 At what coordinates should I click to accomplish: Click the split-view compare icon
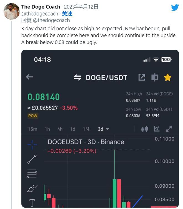[x=155, y=77]
